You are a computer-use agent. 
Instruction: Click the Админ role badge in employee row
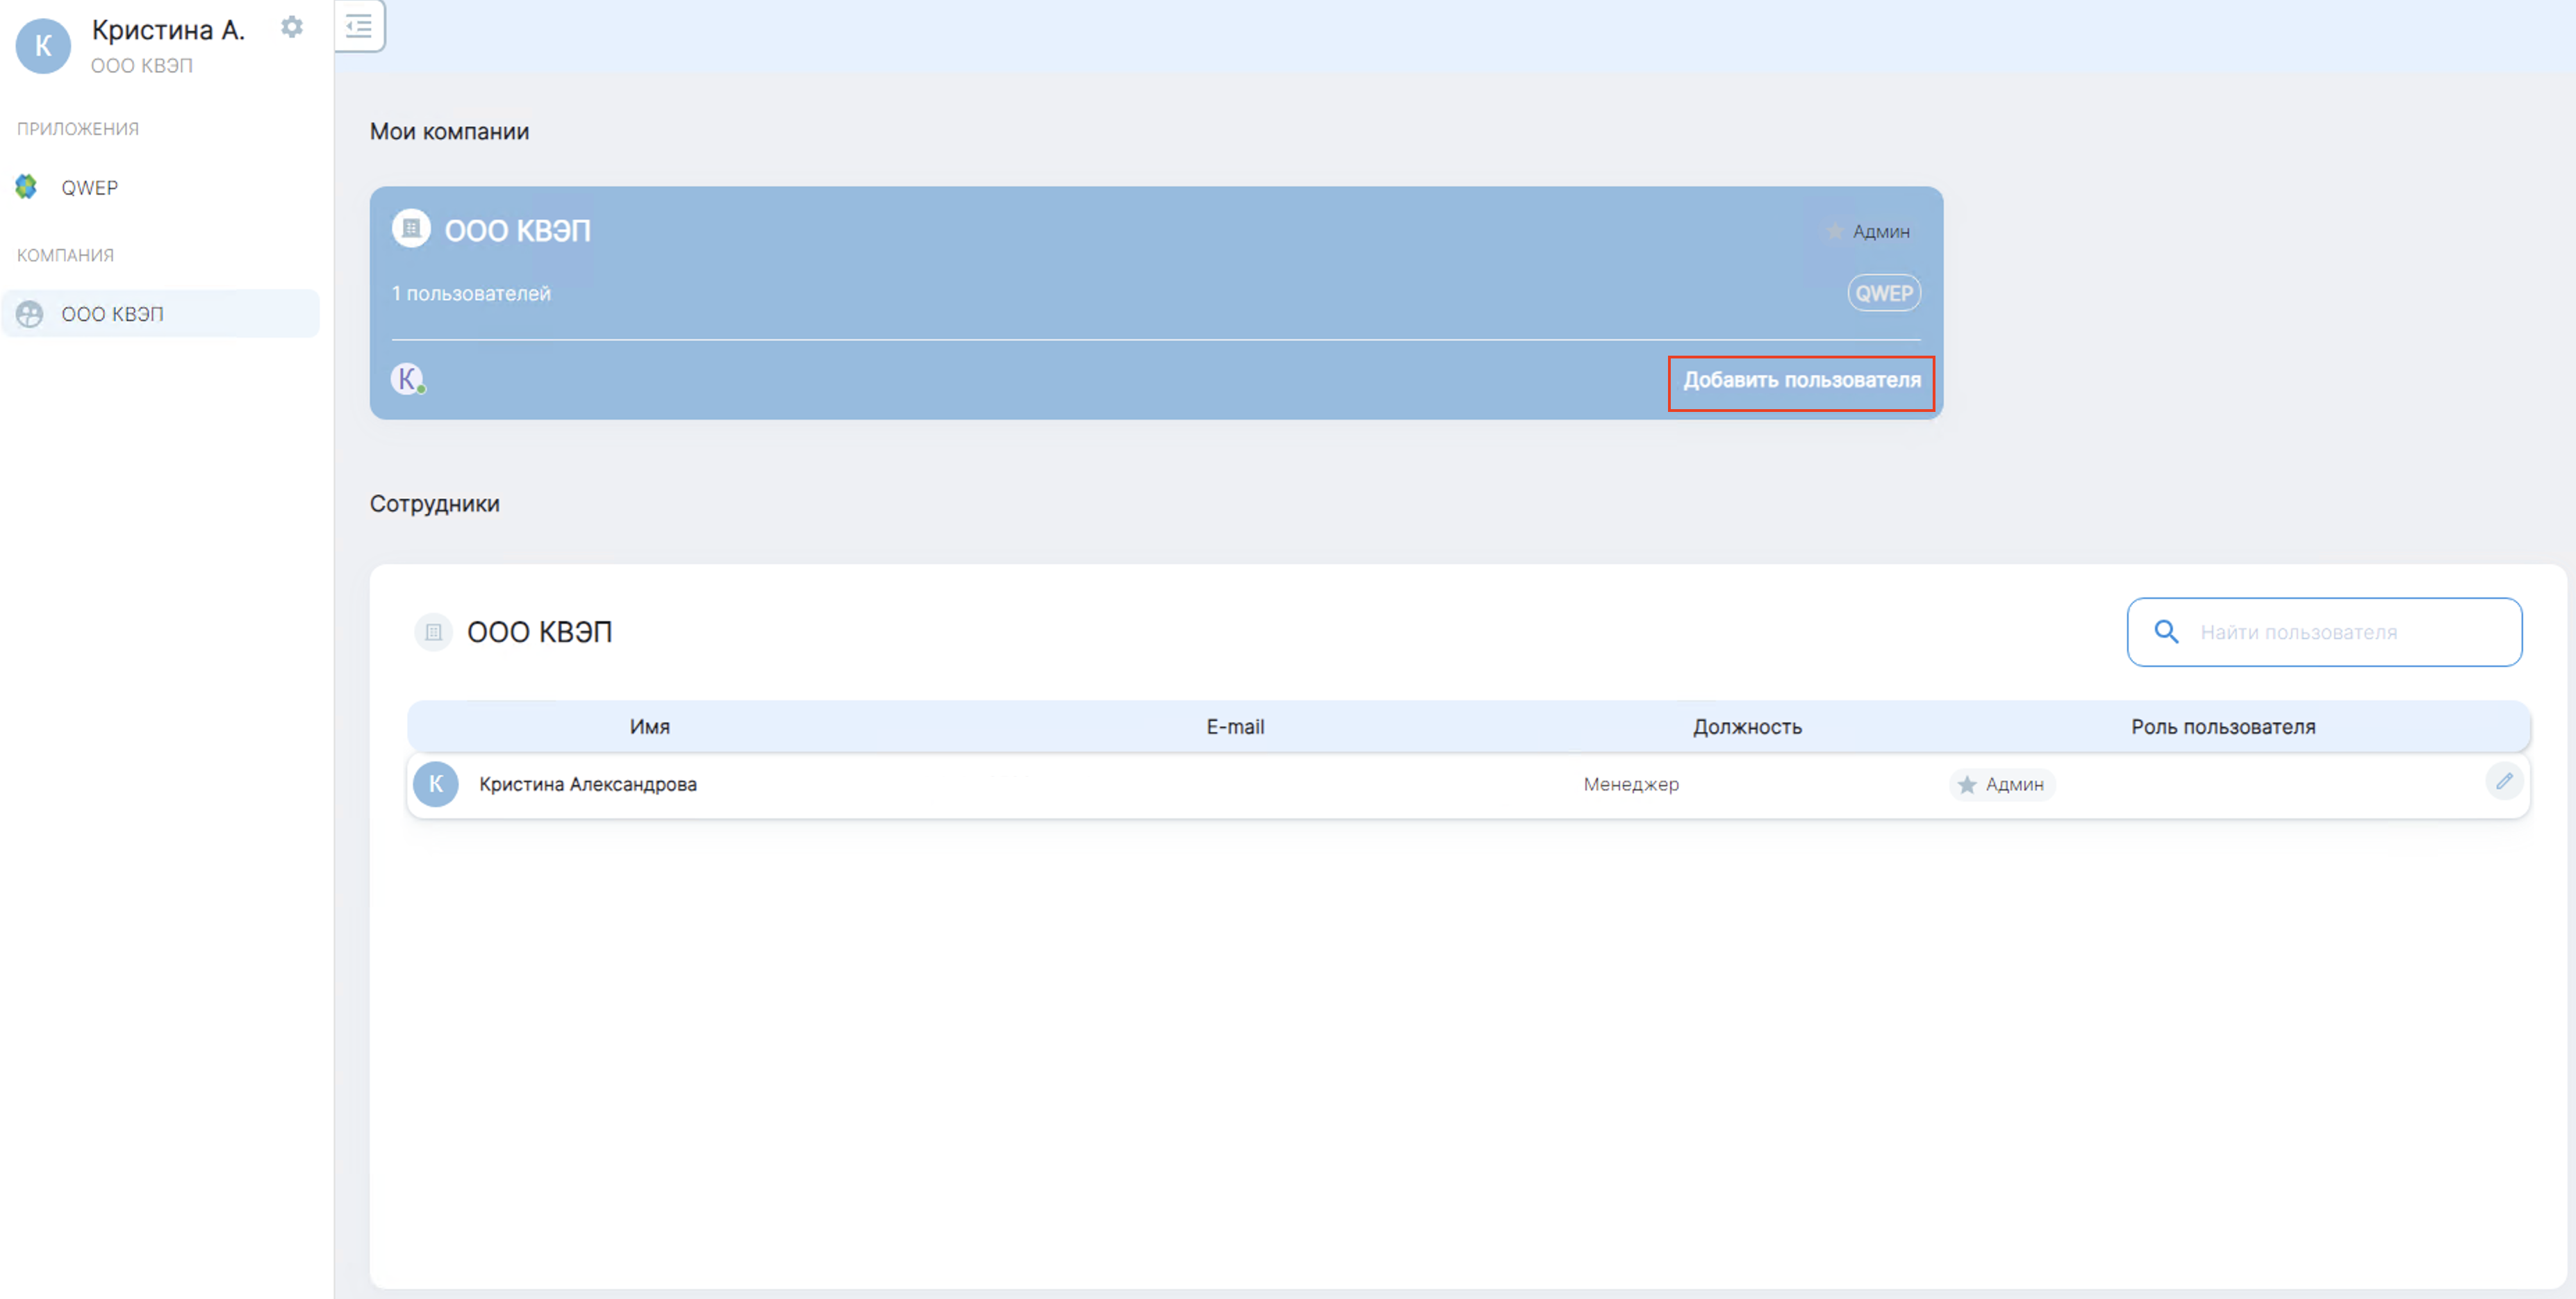point(2001,785)
